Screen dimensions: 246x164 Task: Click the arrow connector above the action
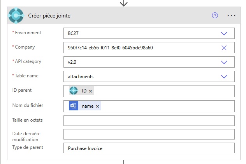click(123, 3)
